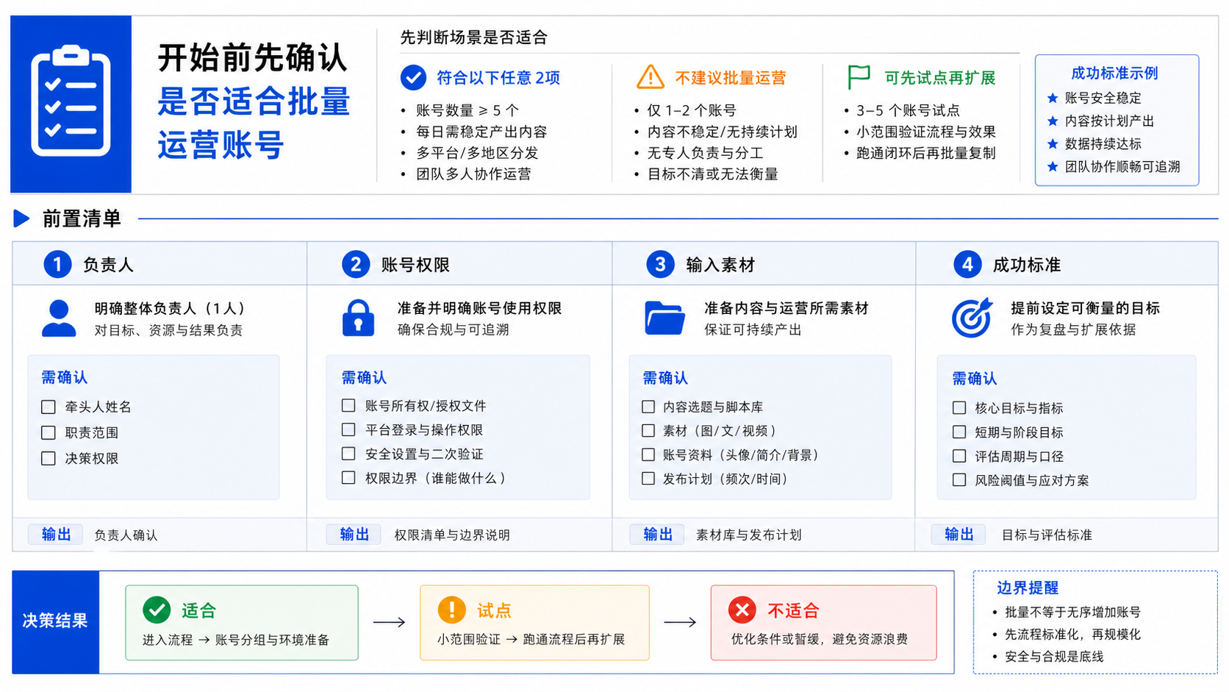Check the 牵头人姓名 checkbox

coord(49,407)
